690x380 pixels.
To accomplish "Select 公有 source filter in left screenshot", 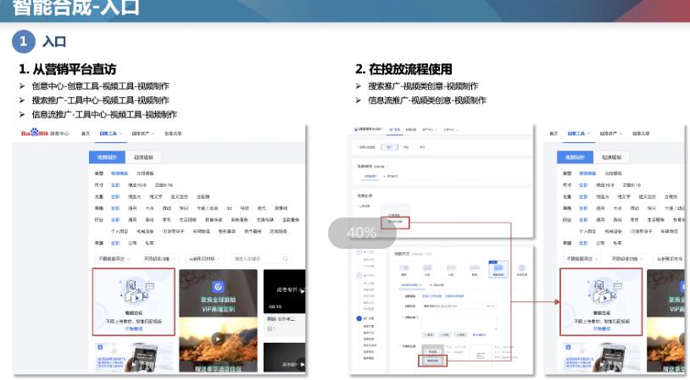I will [131, 243].
